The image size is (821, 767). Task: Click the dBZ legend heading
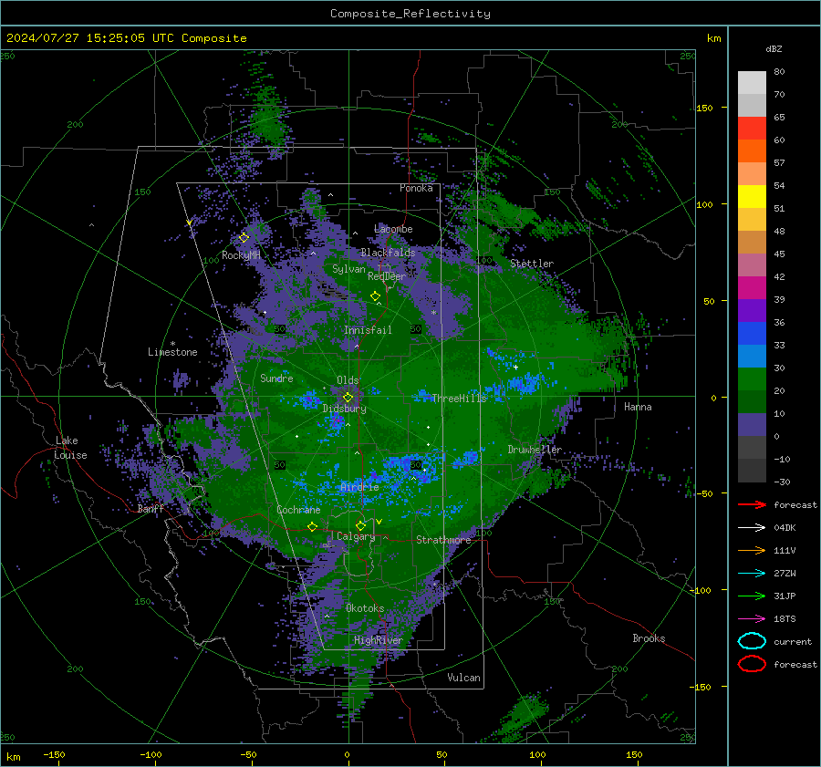coord(774,48)
